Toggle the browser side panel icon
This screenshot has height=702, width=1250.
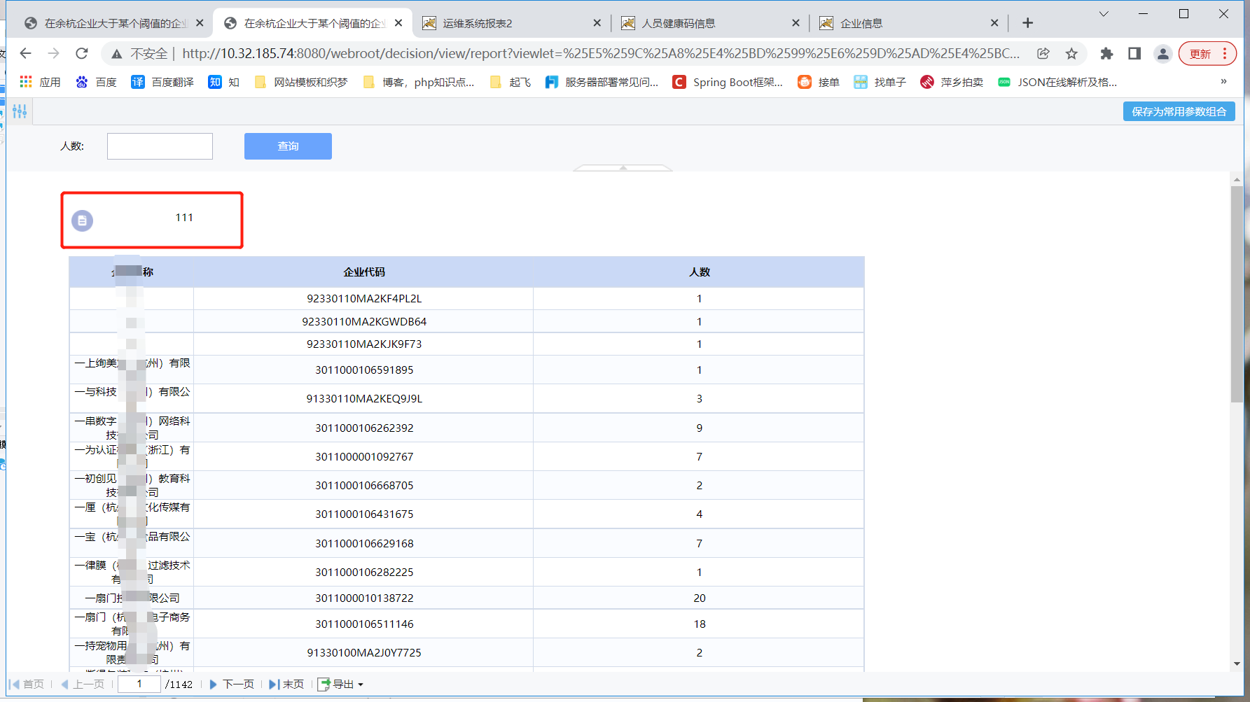(1134, 53)
